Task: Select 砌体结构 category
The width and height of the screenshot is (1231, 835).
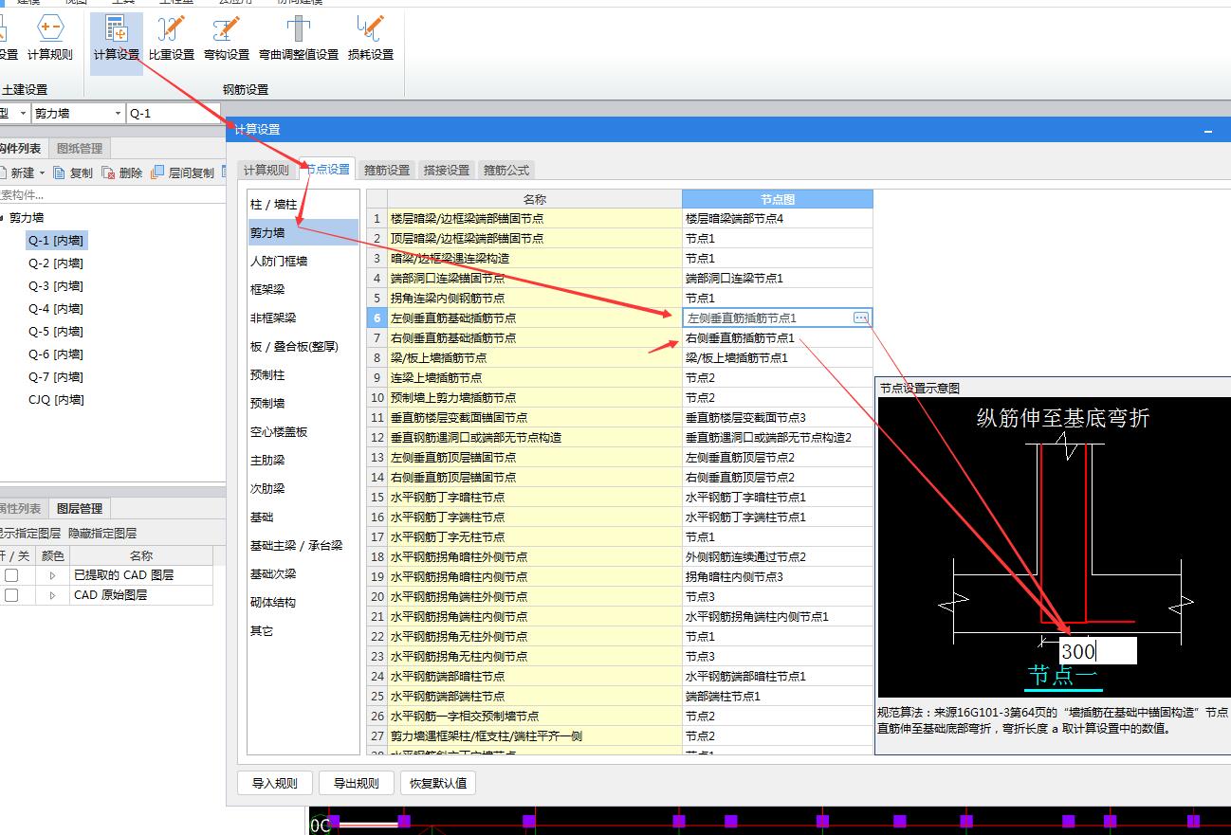Action: pyautogui.click(x=303, y=603)
